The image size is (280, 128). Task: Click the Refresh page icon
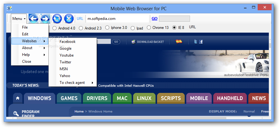click(57, 19)
